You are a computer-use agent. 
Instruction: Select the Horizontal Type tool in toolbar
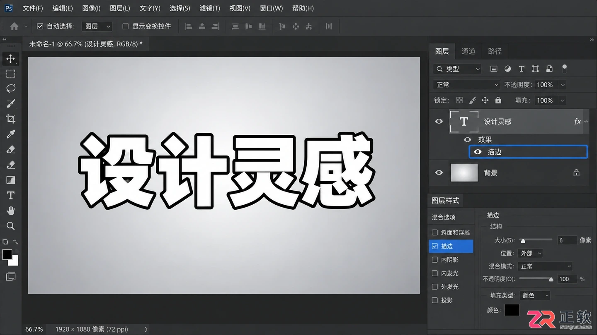point(11,195)
